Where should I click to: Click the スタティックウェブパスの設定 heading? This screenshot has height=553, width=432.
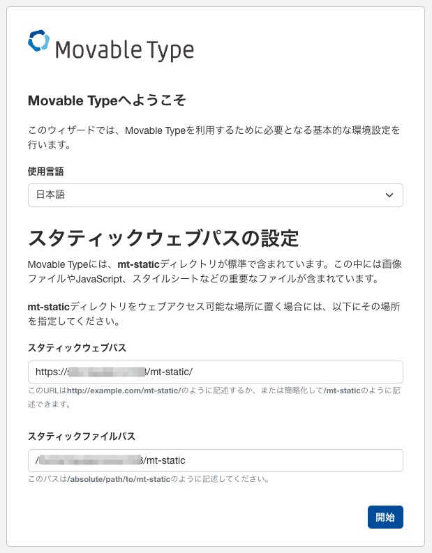point(163,238)
